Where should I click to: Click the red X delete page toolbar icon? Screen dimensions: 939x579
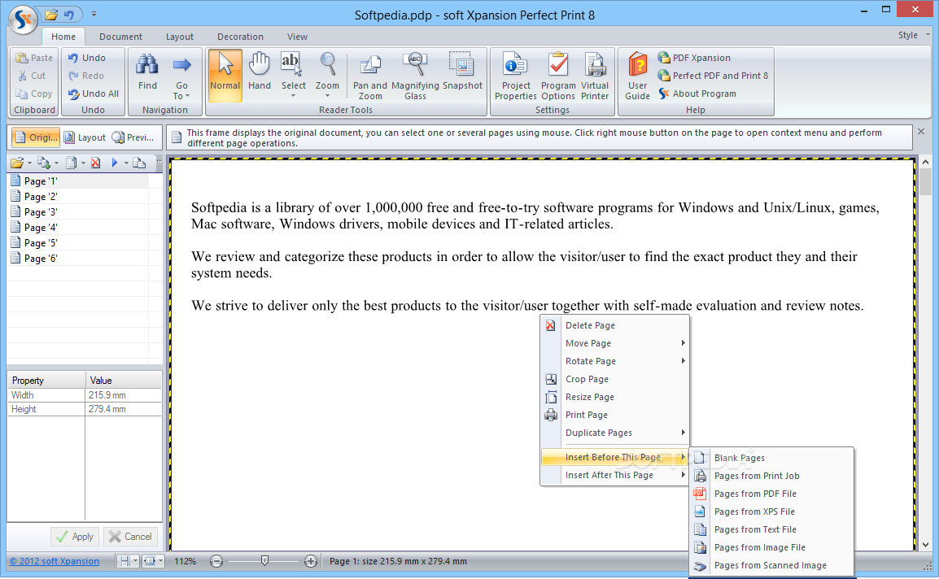click(95, 163)
